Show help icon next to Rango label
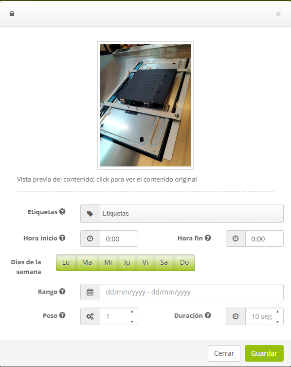Screen dimensions: 291x367 click(x=62, y=292)
